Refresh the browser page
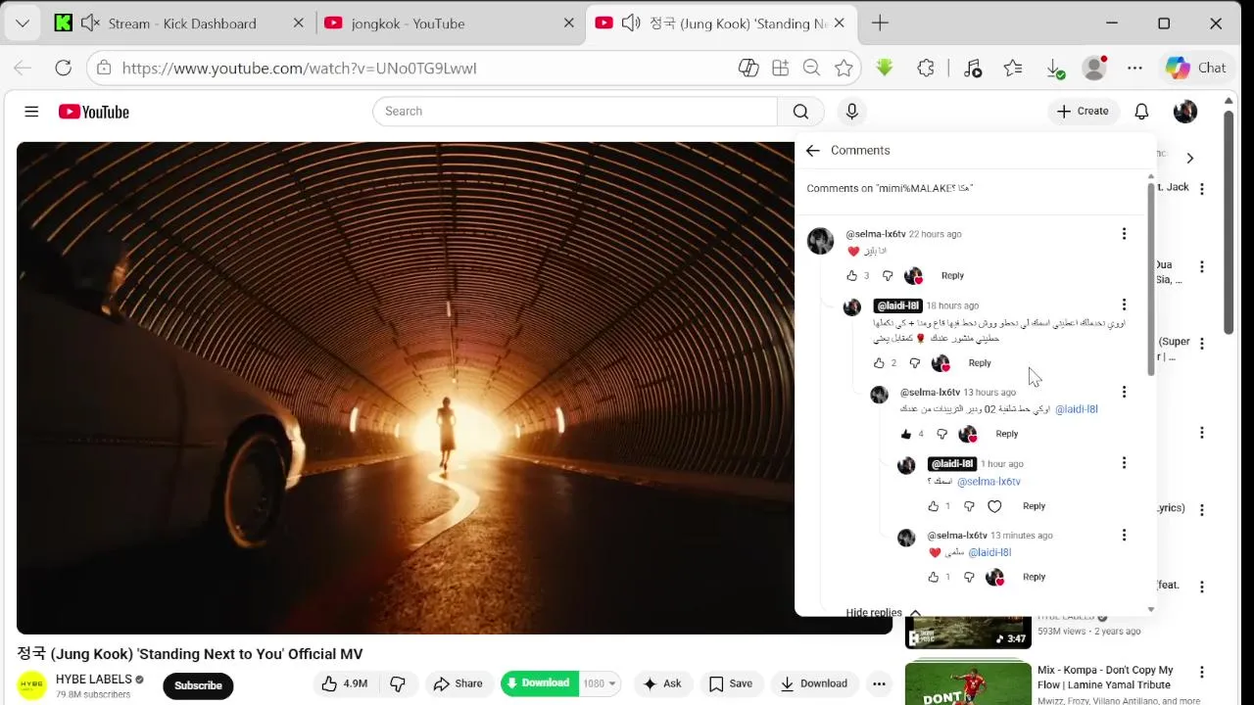The height and width of the screenshot is (705, 1254). [63, 68]
